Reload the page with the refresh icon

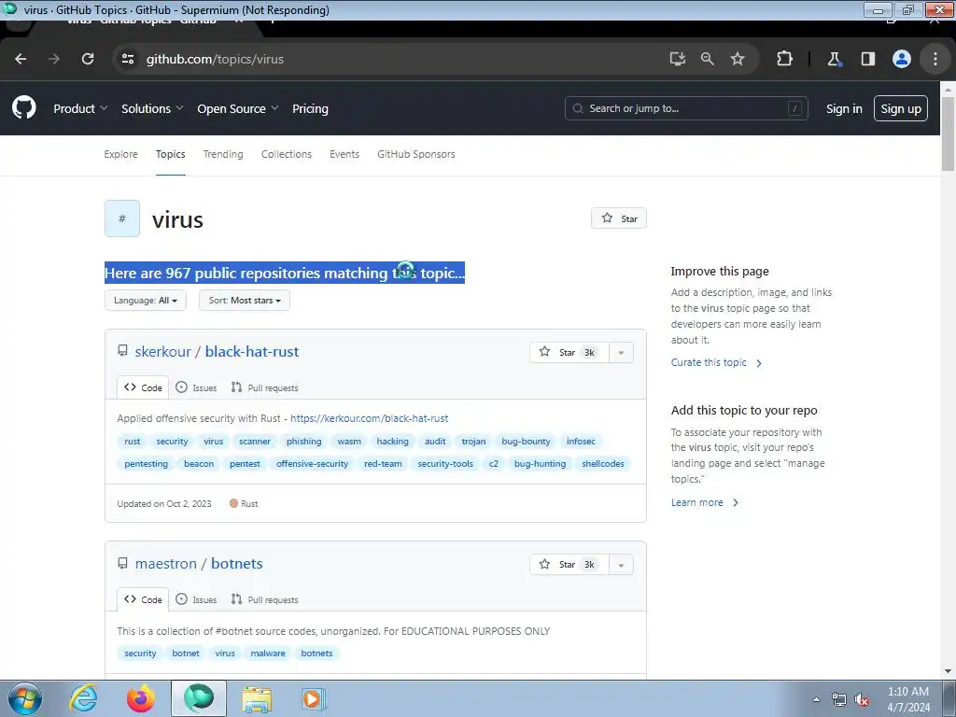pyautogui.click(x=88, y=59)
